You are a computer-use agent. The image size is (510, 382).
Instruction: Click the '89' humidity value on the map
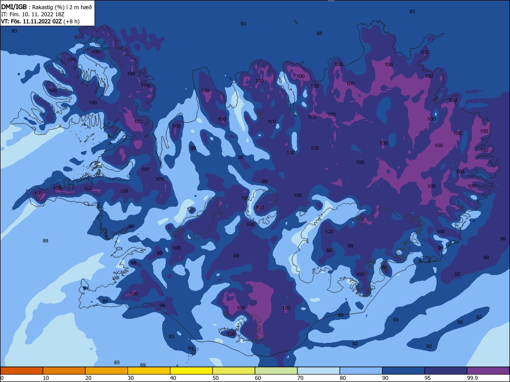pyautogui.click(x=143, y=365)
